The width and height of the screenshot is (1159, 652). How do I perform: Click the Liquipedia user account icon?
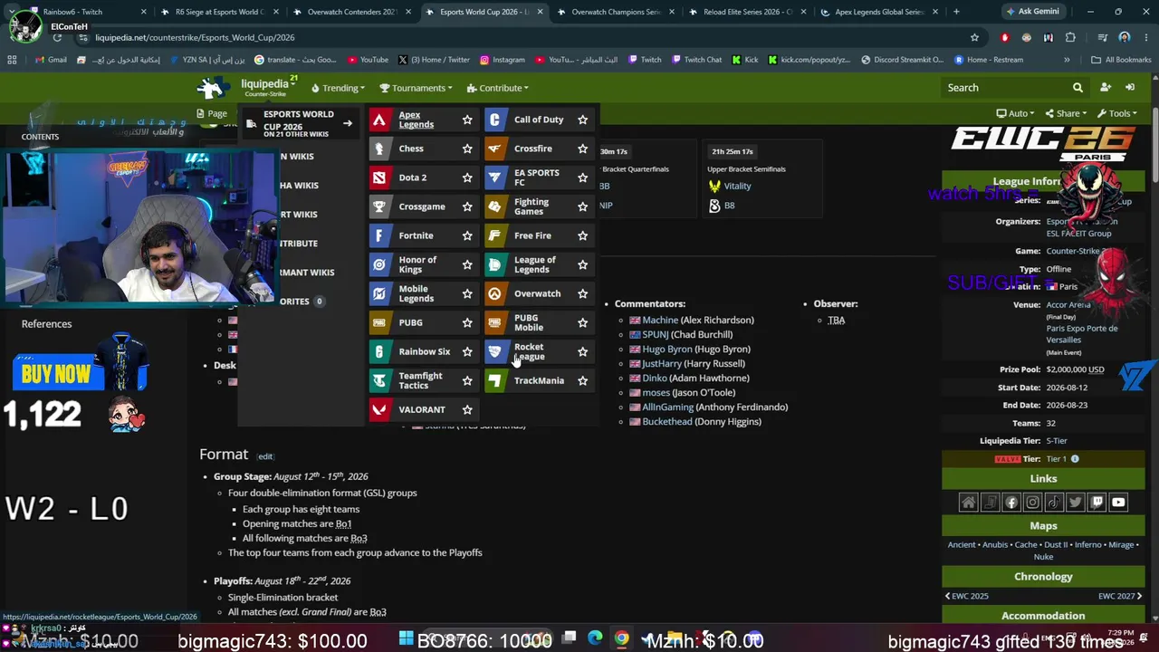1105,88
